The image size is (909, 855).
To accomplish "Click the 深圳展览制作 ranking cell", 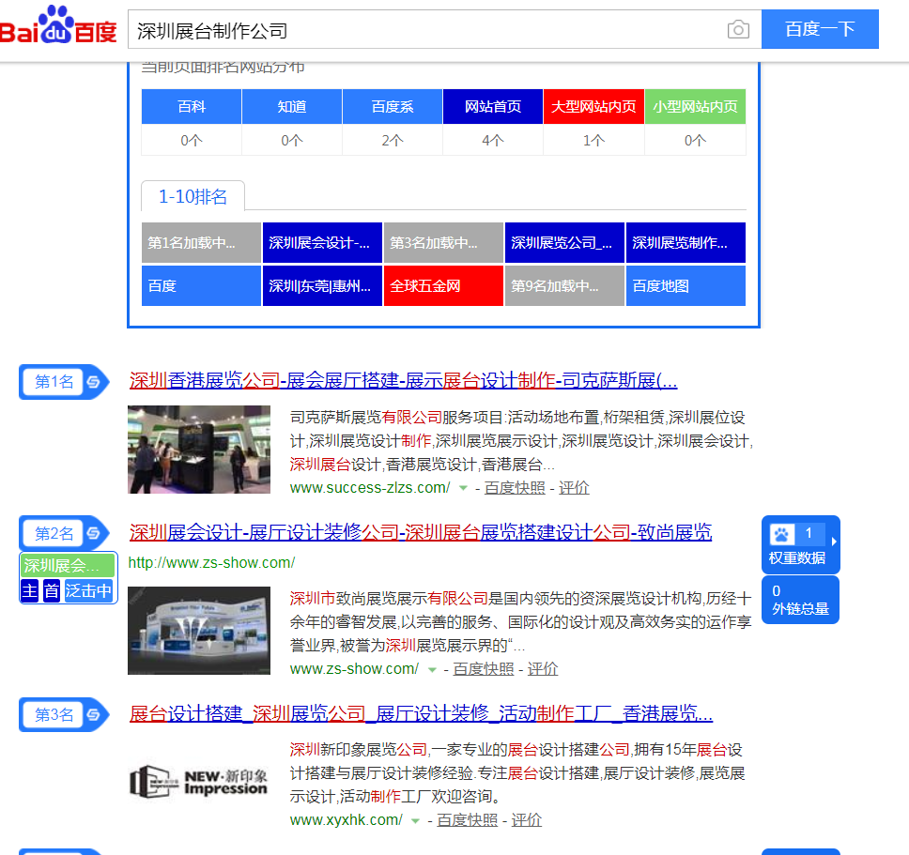I will click(x=686, y=243).
